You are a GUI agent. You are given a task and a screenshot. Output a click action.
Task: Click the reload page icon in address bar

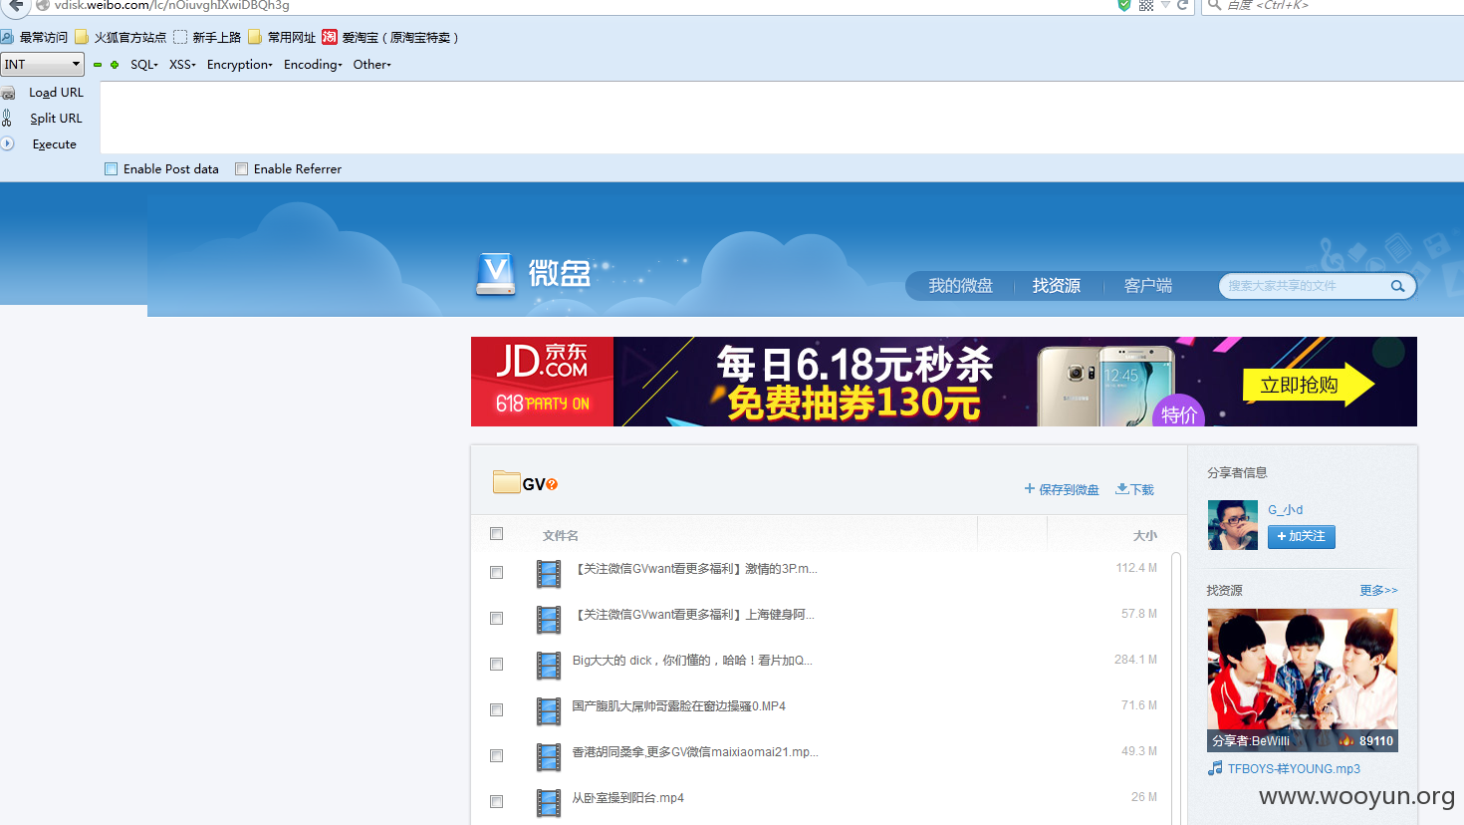pyautogui.click(x=1183, y=5)
